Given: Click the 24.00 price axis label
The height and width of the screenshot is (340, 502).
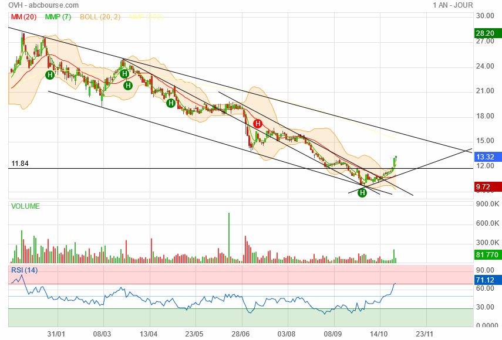Looking at the screenshot, I should click(485, 66).
